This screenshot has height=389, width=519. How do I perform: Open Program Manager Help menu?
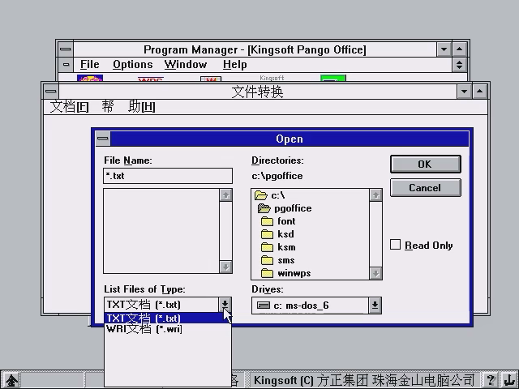[x=234, y=65]
